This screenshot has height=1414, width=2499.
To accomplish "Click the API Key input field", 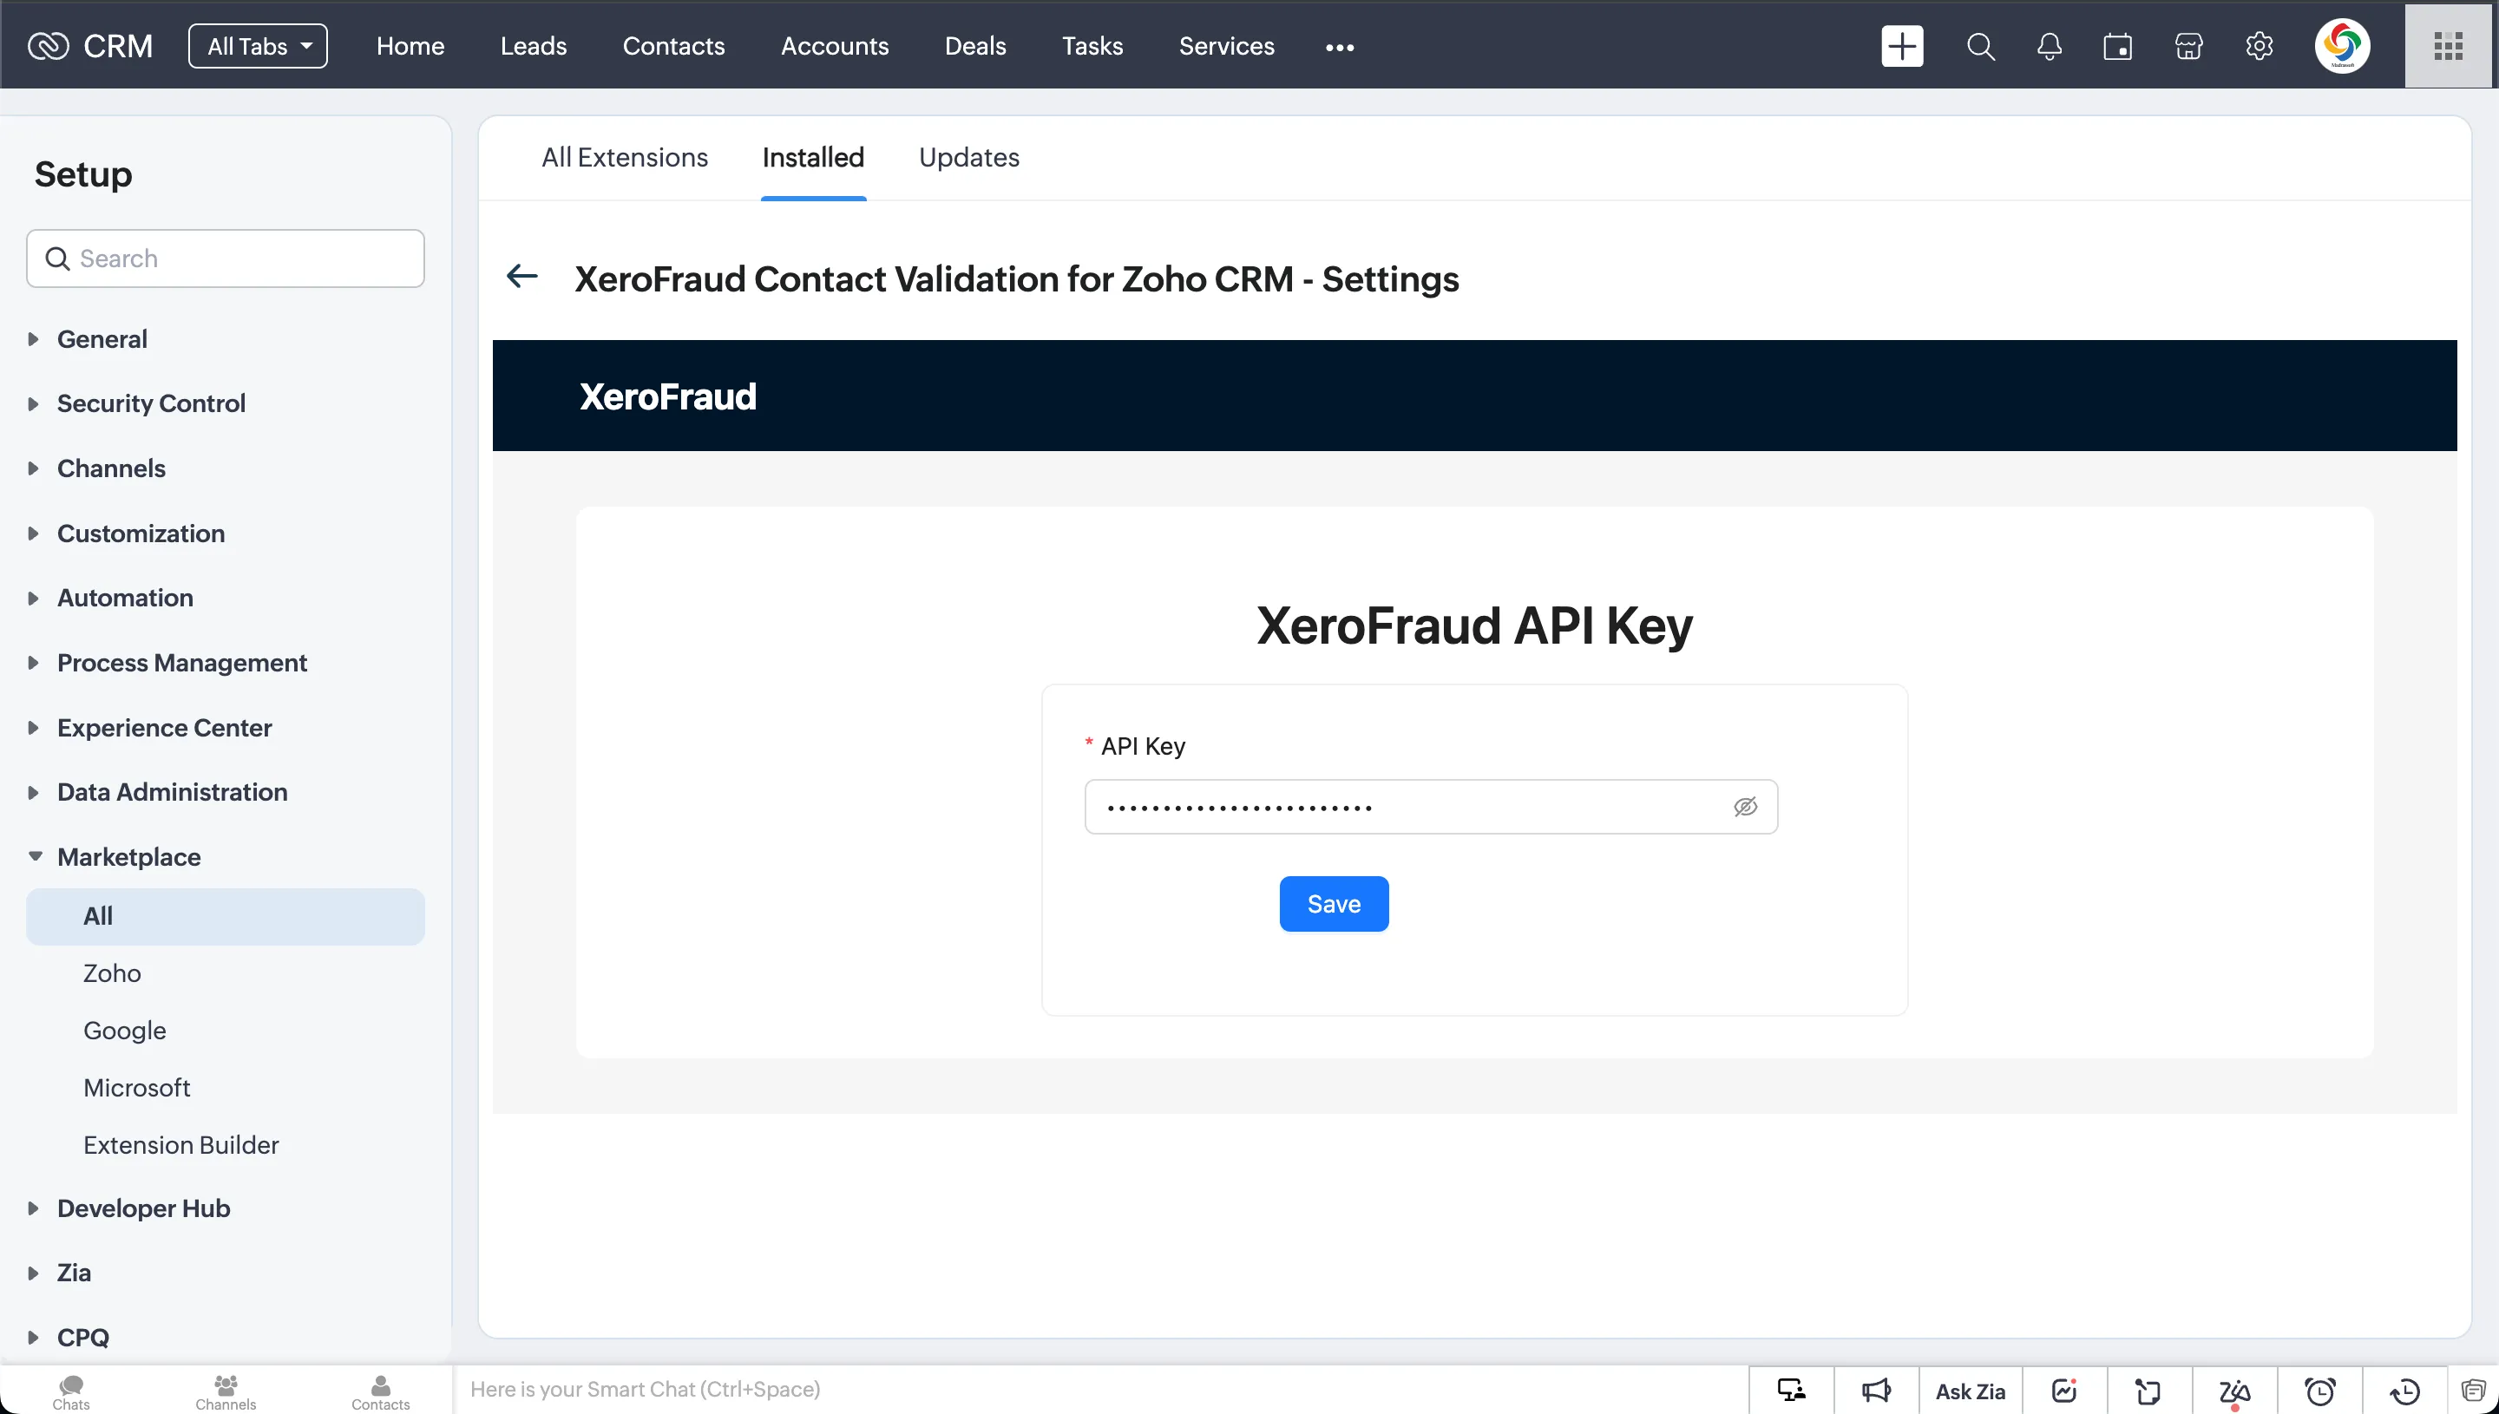I will tap(1431, 806).
